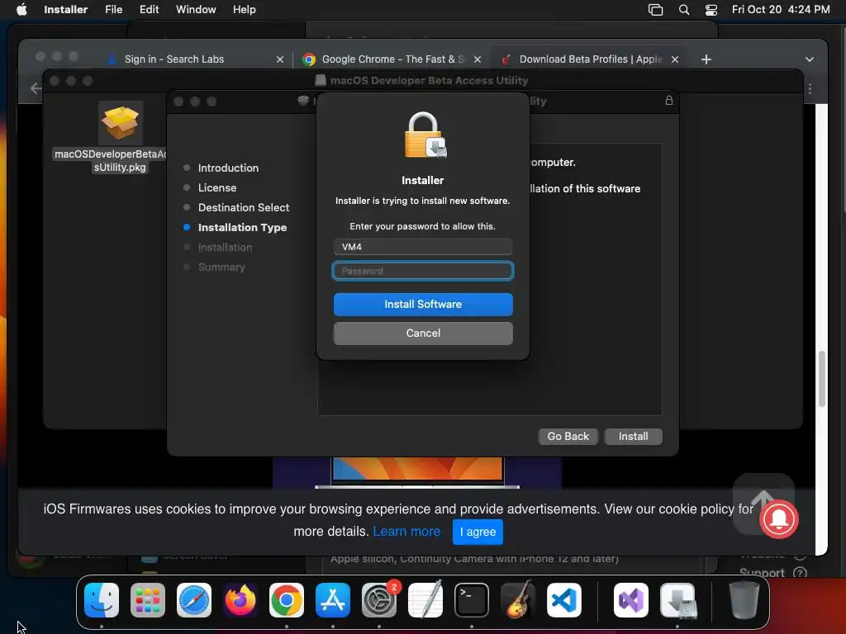The height and width of the screenshot is (634, 846).
Task: Click Install button in the installer
Action: 633,436
